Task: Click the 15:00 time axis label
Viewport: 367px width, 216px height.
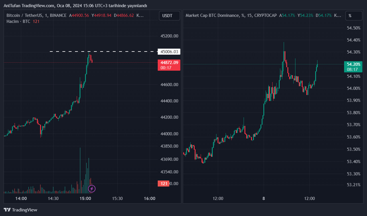Action: [x=86, y=198]
